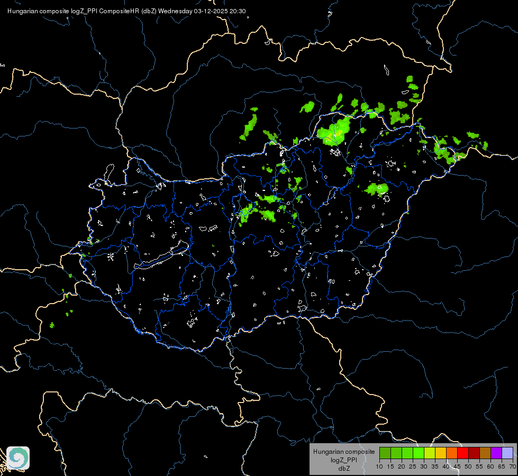Image resolution: width=518 pixels, height=476 pixels.
Task: Choose the dark red 50-55 dBZ swatch
Action: (474, 453)
